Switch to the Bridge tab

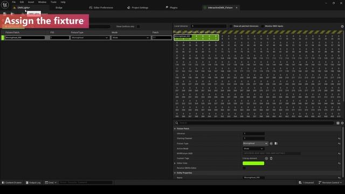[59, 8]
